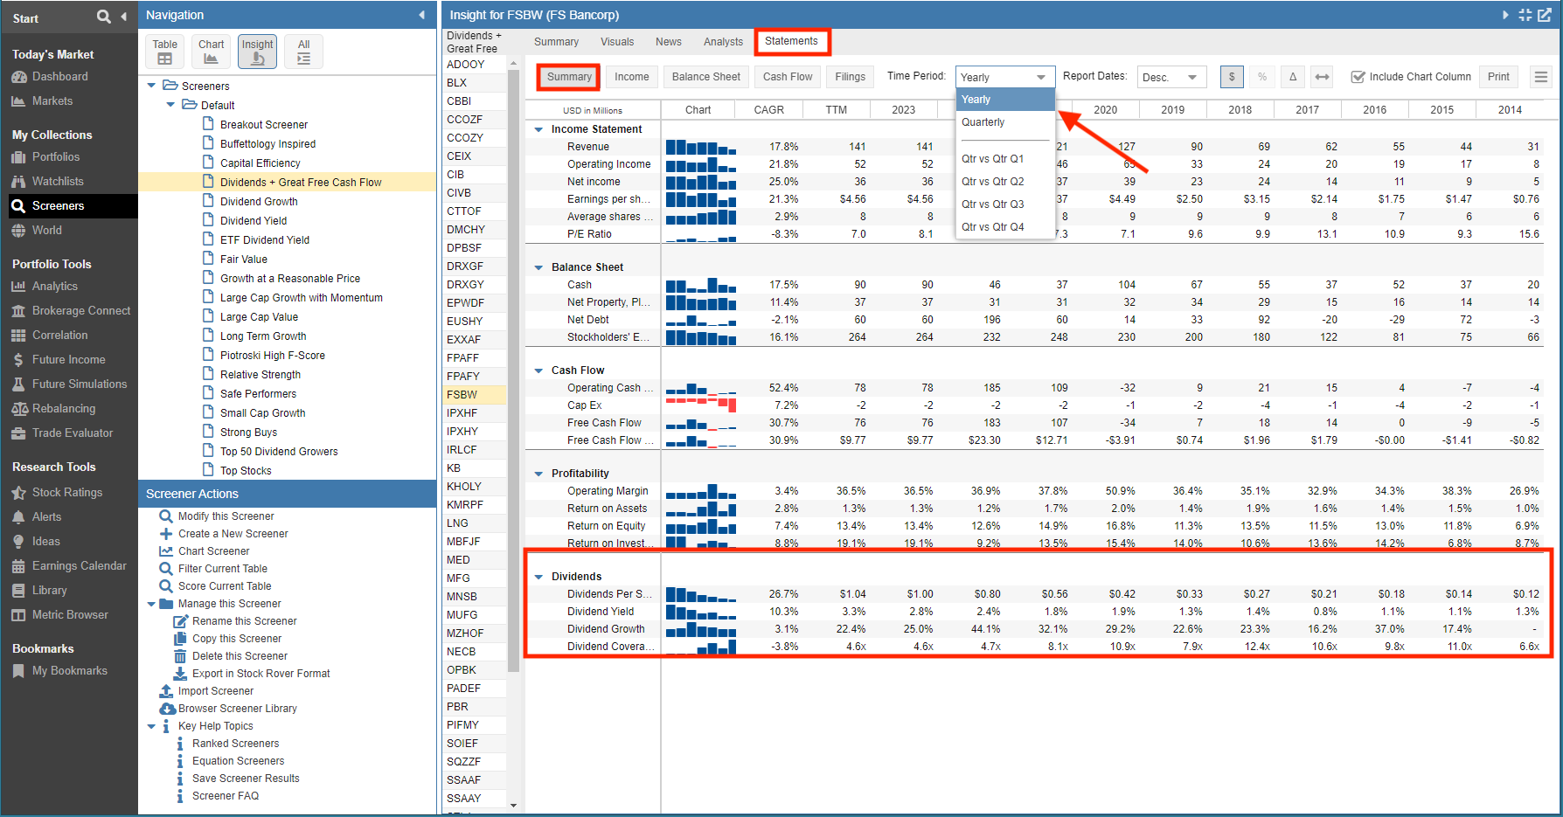The height and width of the screenshot is (817, 1563).
Task: Switch to the Statements tab
Action: coord(791,41)
